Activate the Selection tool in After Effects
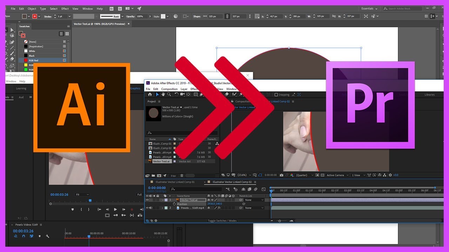 pos(158,94)
